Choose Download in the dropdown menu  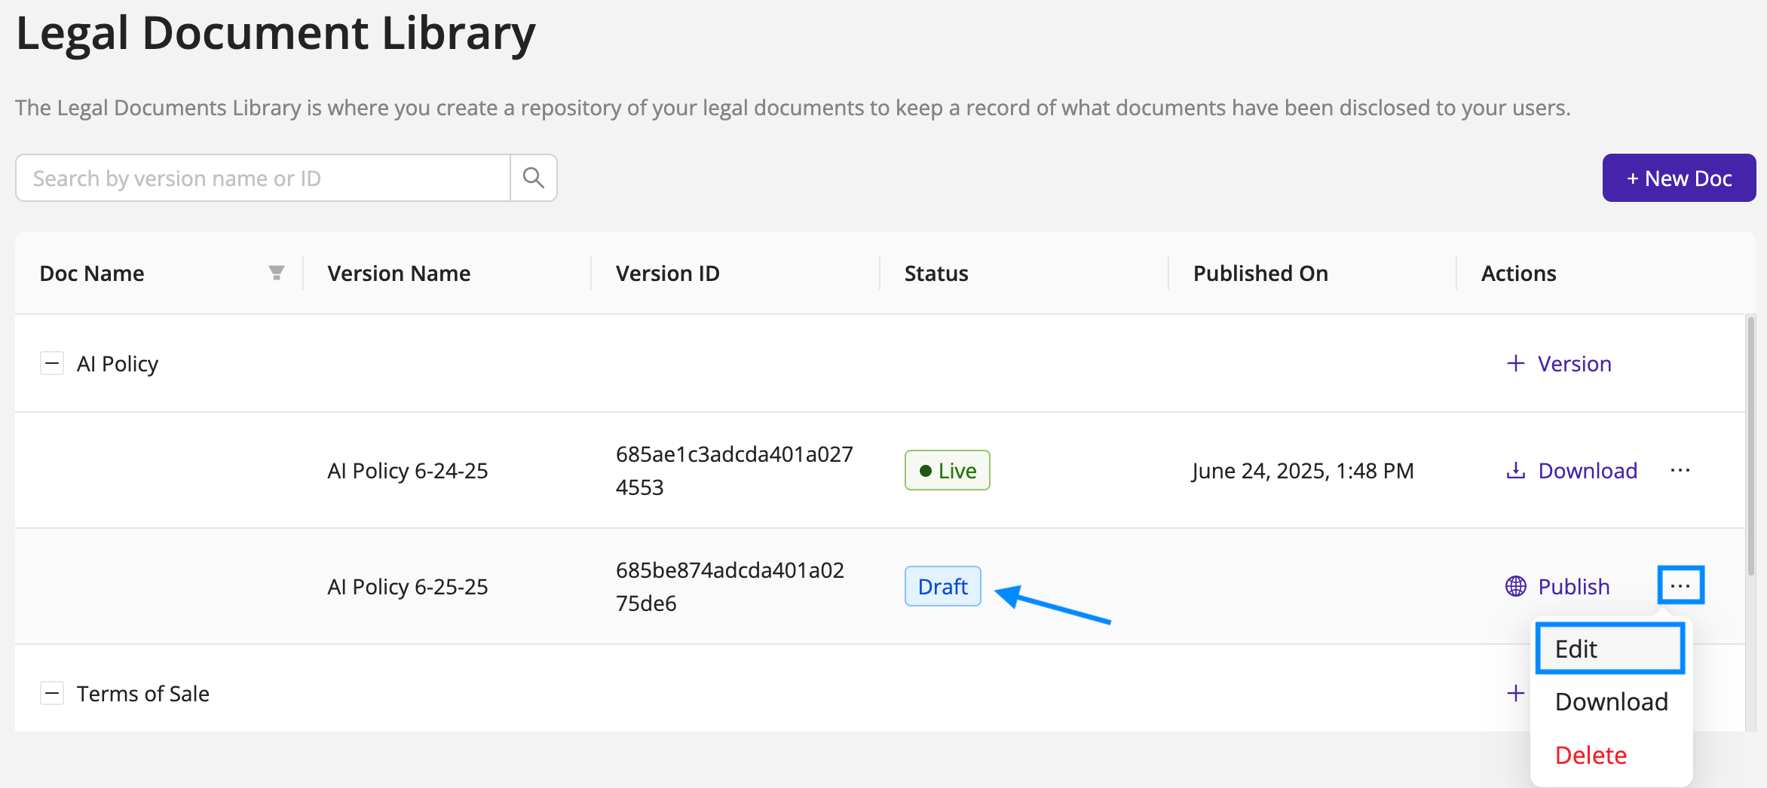1611,701
